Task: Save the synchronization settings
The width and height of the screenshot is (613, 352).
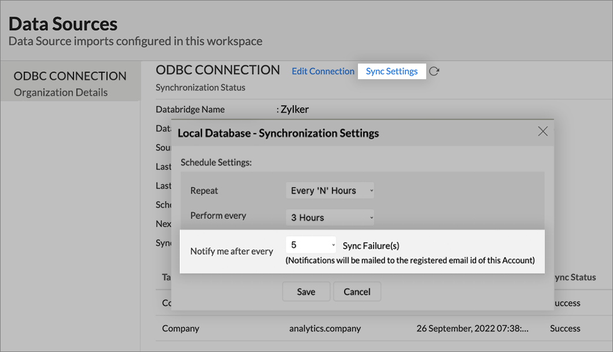Action: point(306,292)
